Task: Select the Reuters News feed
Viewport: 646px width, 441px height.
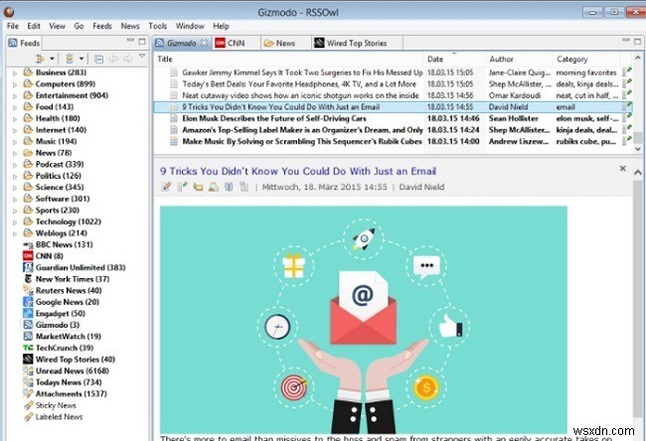Action: [x=63, y=290]
